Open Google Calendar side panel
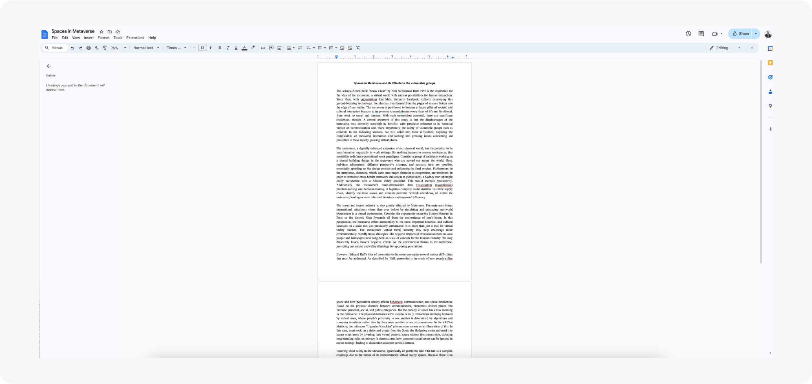Screen dimensions: 812x384 [x=770, y=48]
